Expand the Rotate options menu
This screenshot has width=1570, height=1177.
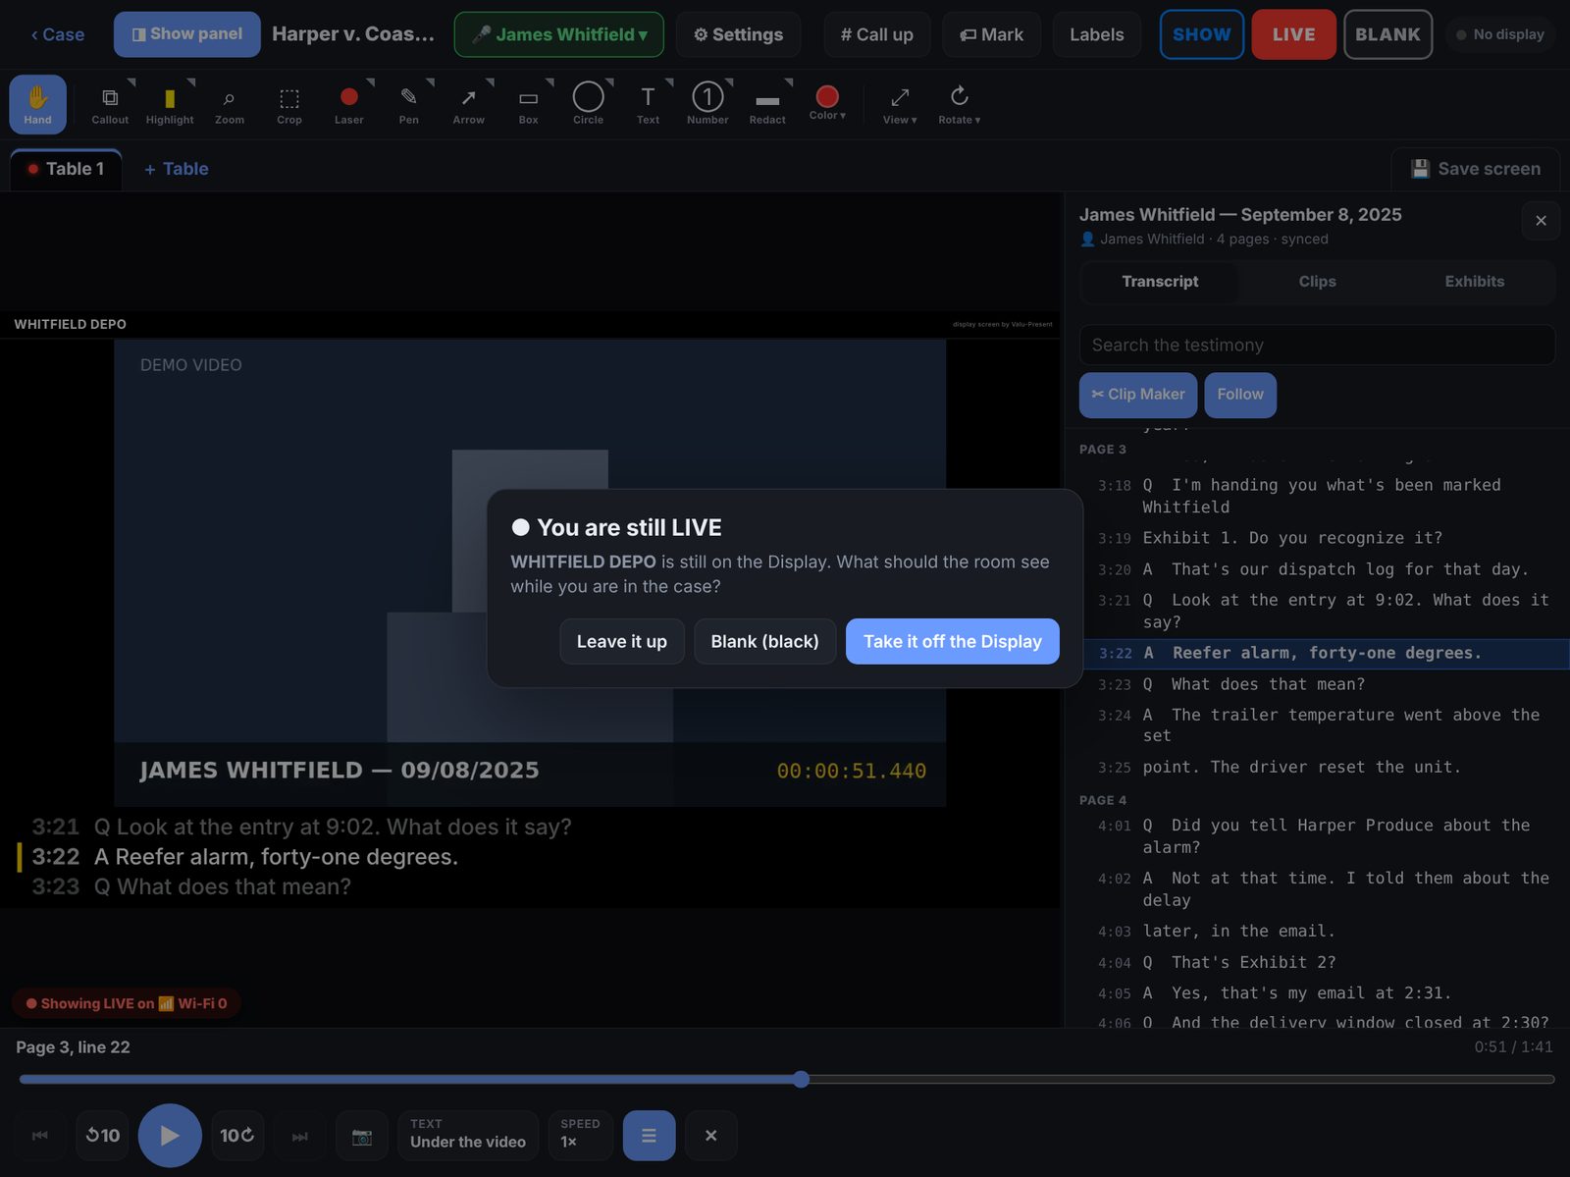click(959, 104)
